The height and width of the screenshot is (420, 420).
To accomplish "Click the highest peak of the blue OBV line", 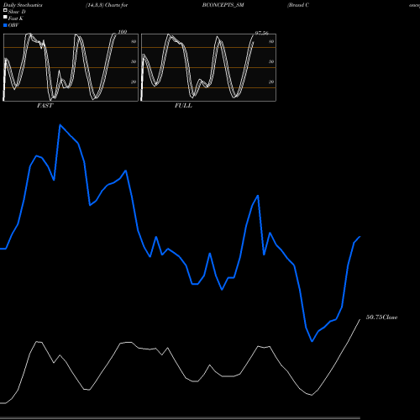I will coord(60,125).
